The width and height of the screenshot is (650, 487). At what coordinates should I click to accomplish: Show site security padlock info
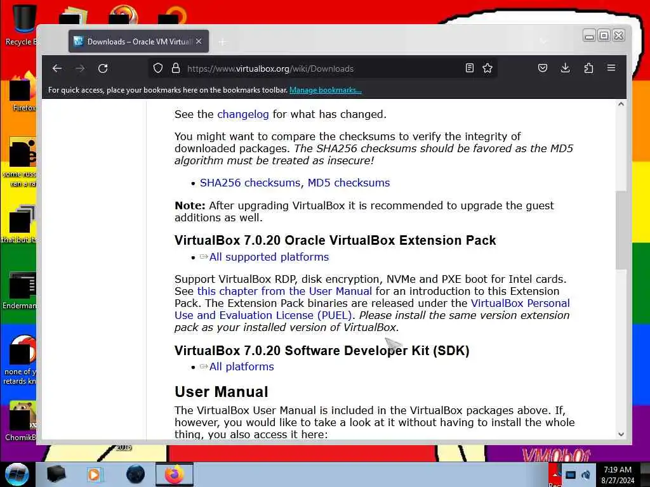(x=176, y=68)
